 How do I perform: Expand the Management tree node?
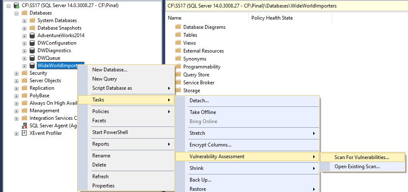[x=16, y=111]
